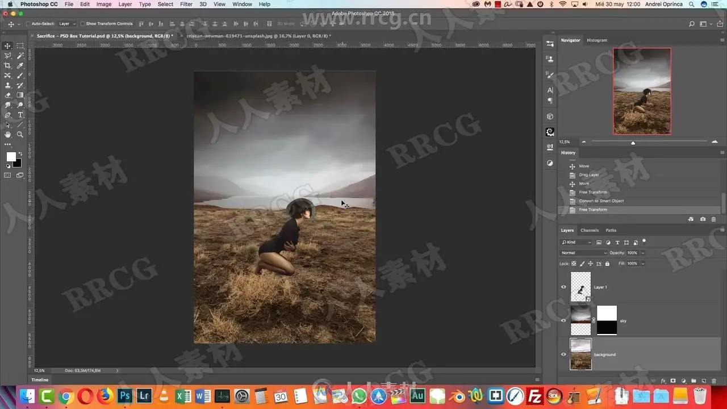
Task: Toggle lock image pixels brush icon
Action: coord(582,264)
